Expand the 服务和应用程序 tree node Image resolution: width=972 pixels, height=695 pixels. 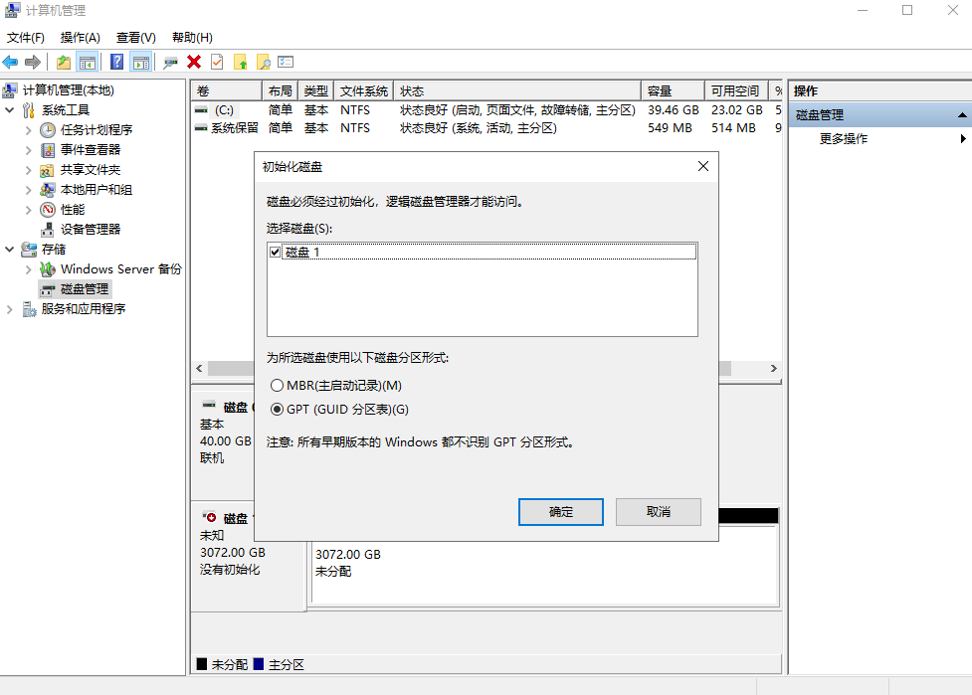[9, 309]
